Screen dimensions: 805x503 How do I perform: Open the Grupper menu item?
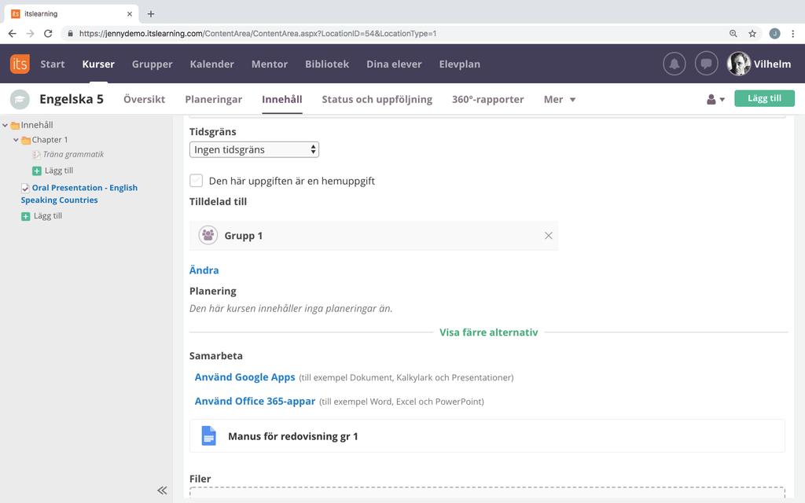click(152, 64)
